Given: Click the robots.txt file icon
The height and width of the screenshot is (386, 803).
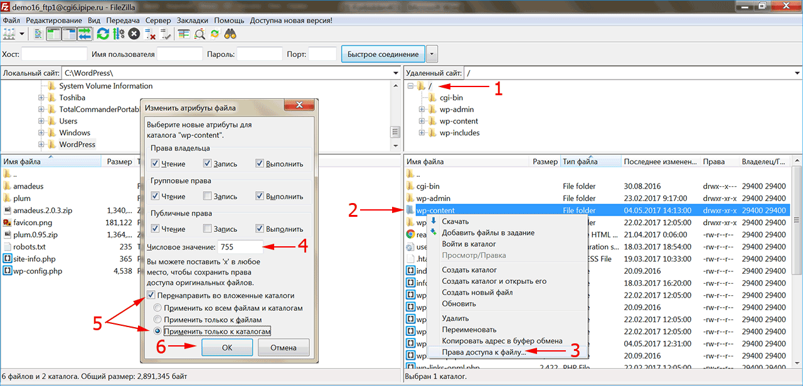Looking at the screenshot, I should (8, 246).
